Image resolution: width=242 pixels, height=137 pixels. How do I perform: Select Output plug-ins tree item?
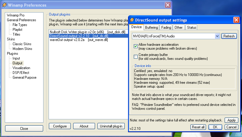pyautogui.click(x=17, y=63)
